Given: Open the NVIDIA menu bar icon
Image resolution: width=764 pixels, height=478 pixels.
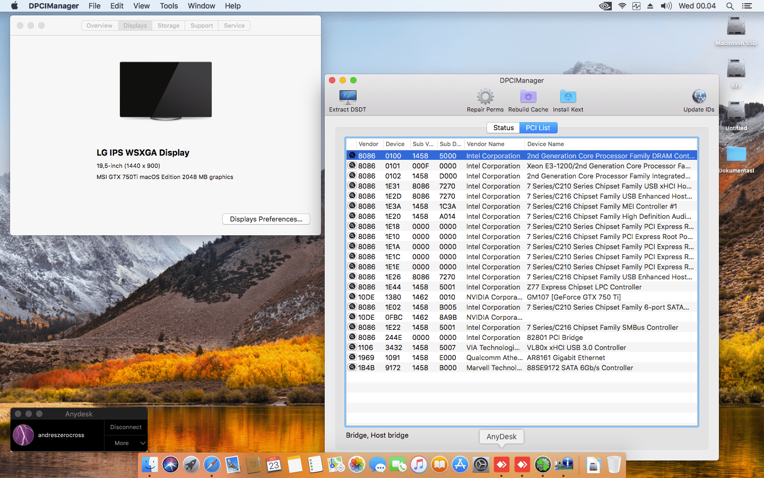Looking at the screenshot, I should pos(605,6).
